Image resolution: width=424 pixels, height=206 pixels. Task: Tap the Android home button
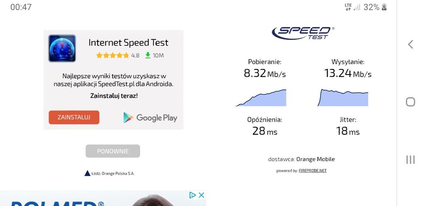(410, 102)
